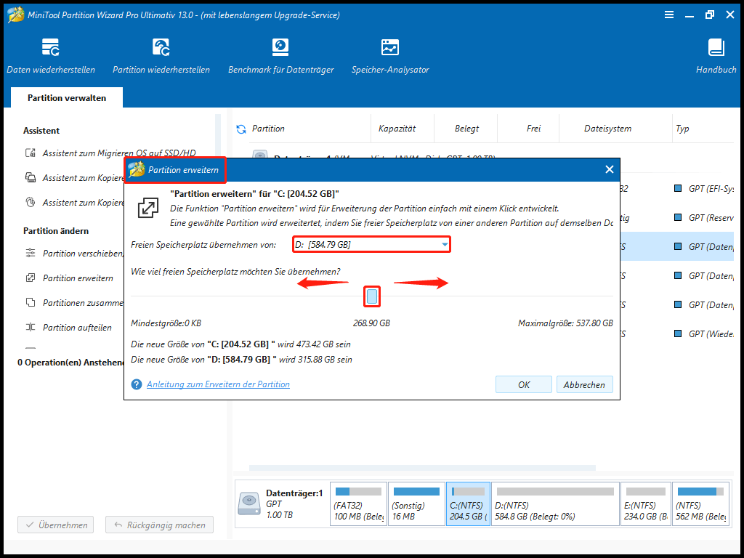The image size is (744, 558).
Task: Click Partition verschieben sidebar item
Action: (74, 254)
